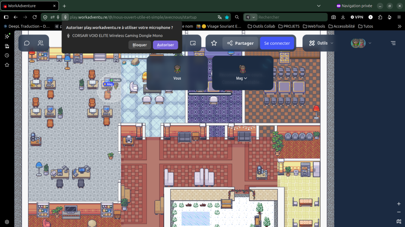This screenshot has width=405, height=227.
Task: Open the search engine selector dropdown
Action: (x=250, y=17)
